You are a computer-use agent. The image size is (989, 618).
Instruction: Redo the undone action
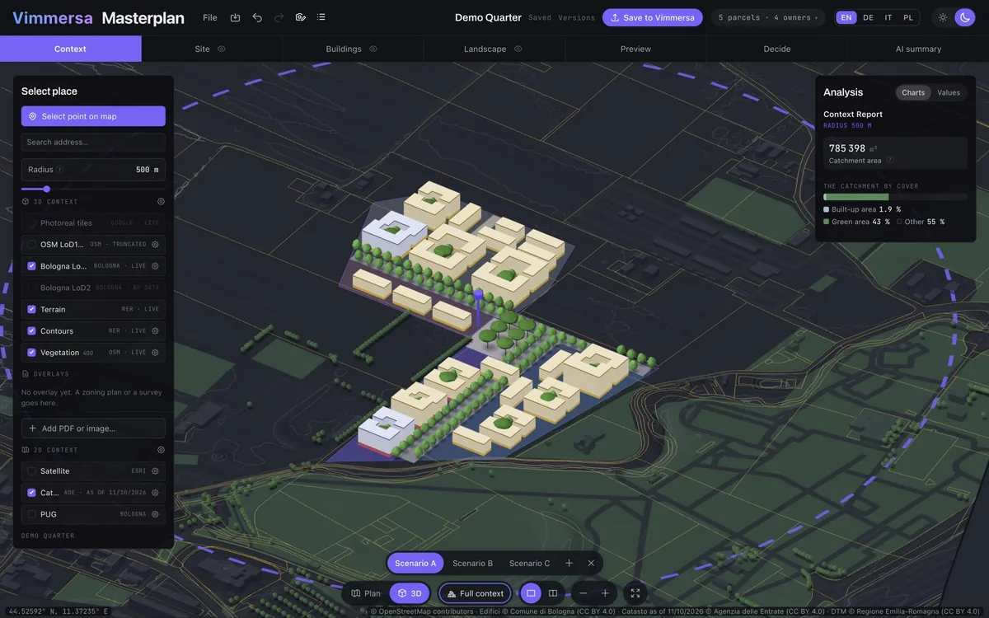[x=279, y=17]
